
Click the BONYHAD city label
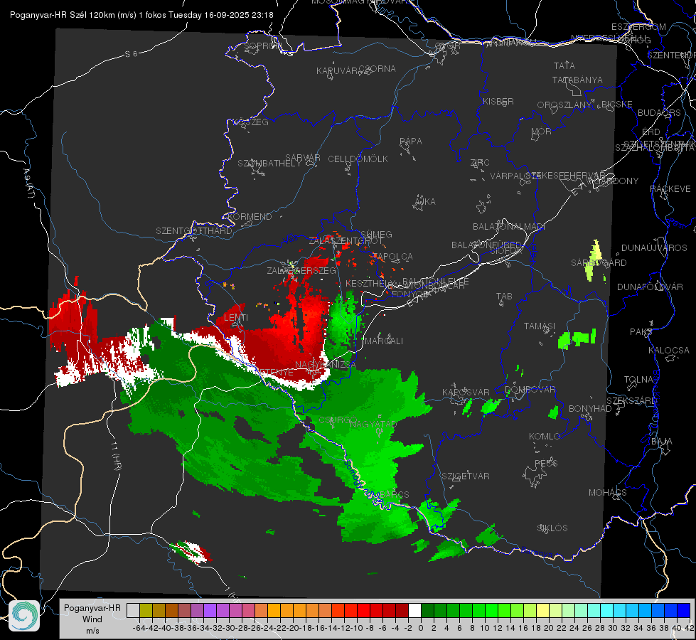(590, 409)
